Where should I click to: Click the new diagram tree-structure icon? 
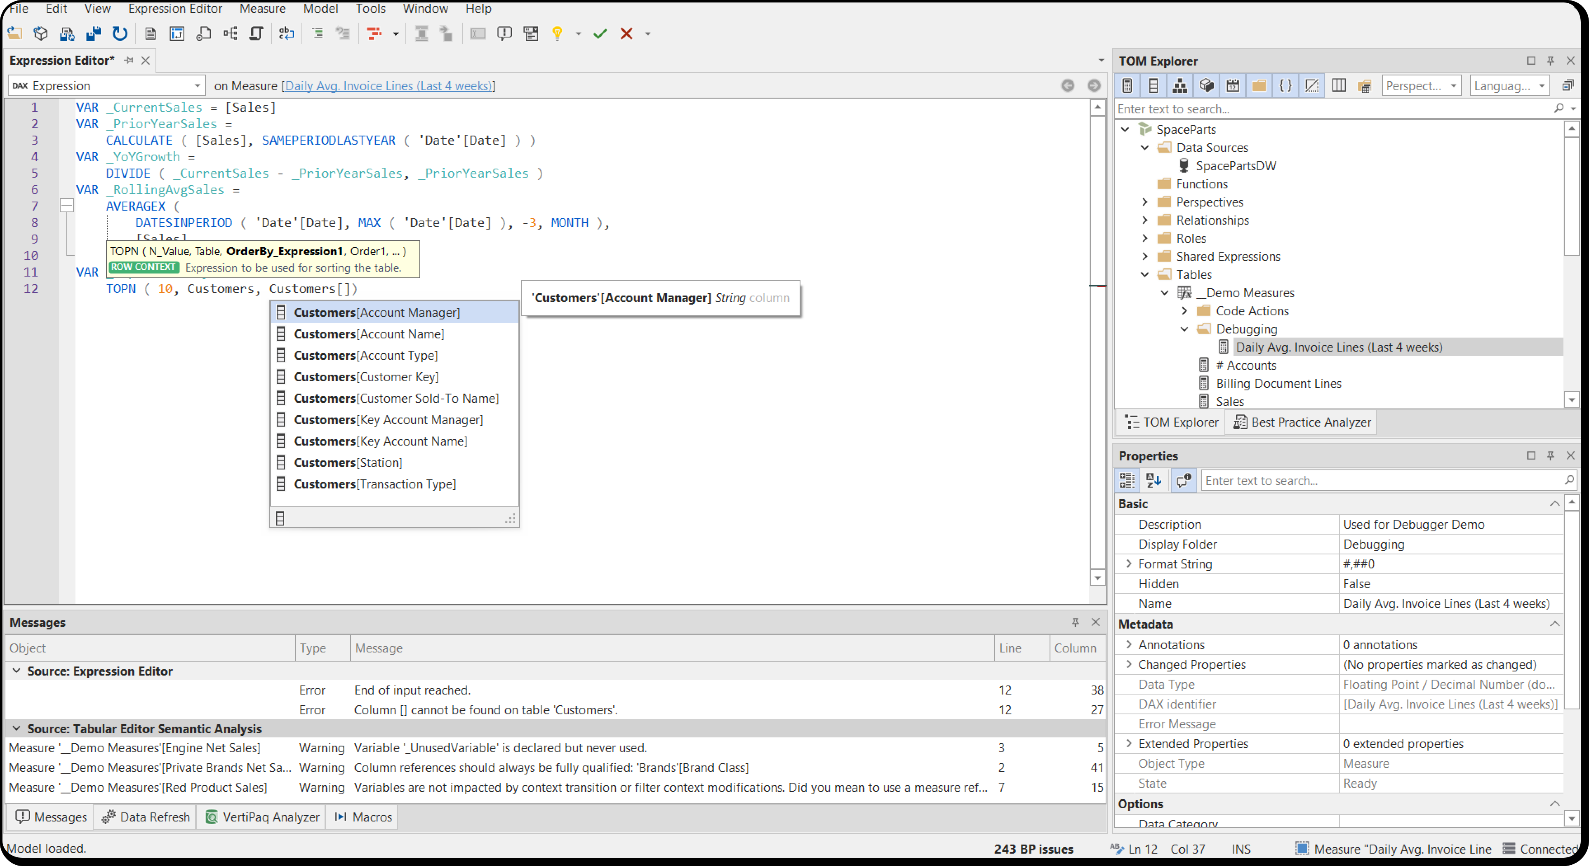(230, 34)
